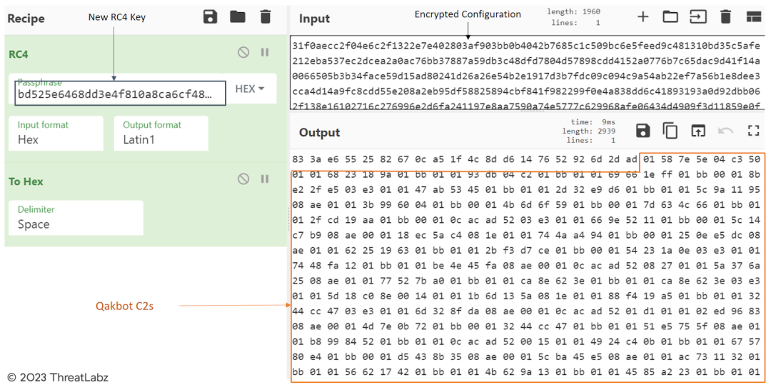Load a recipe via the folder icon
Image resolution: width=771 pixels, height=390 pixels.
pyautogui.click(x=238, y=16)
